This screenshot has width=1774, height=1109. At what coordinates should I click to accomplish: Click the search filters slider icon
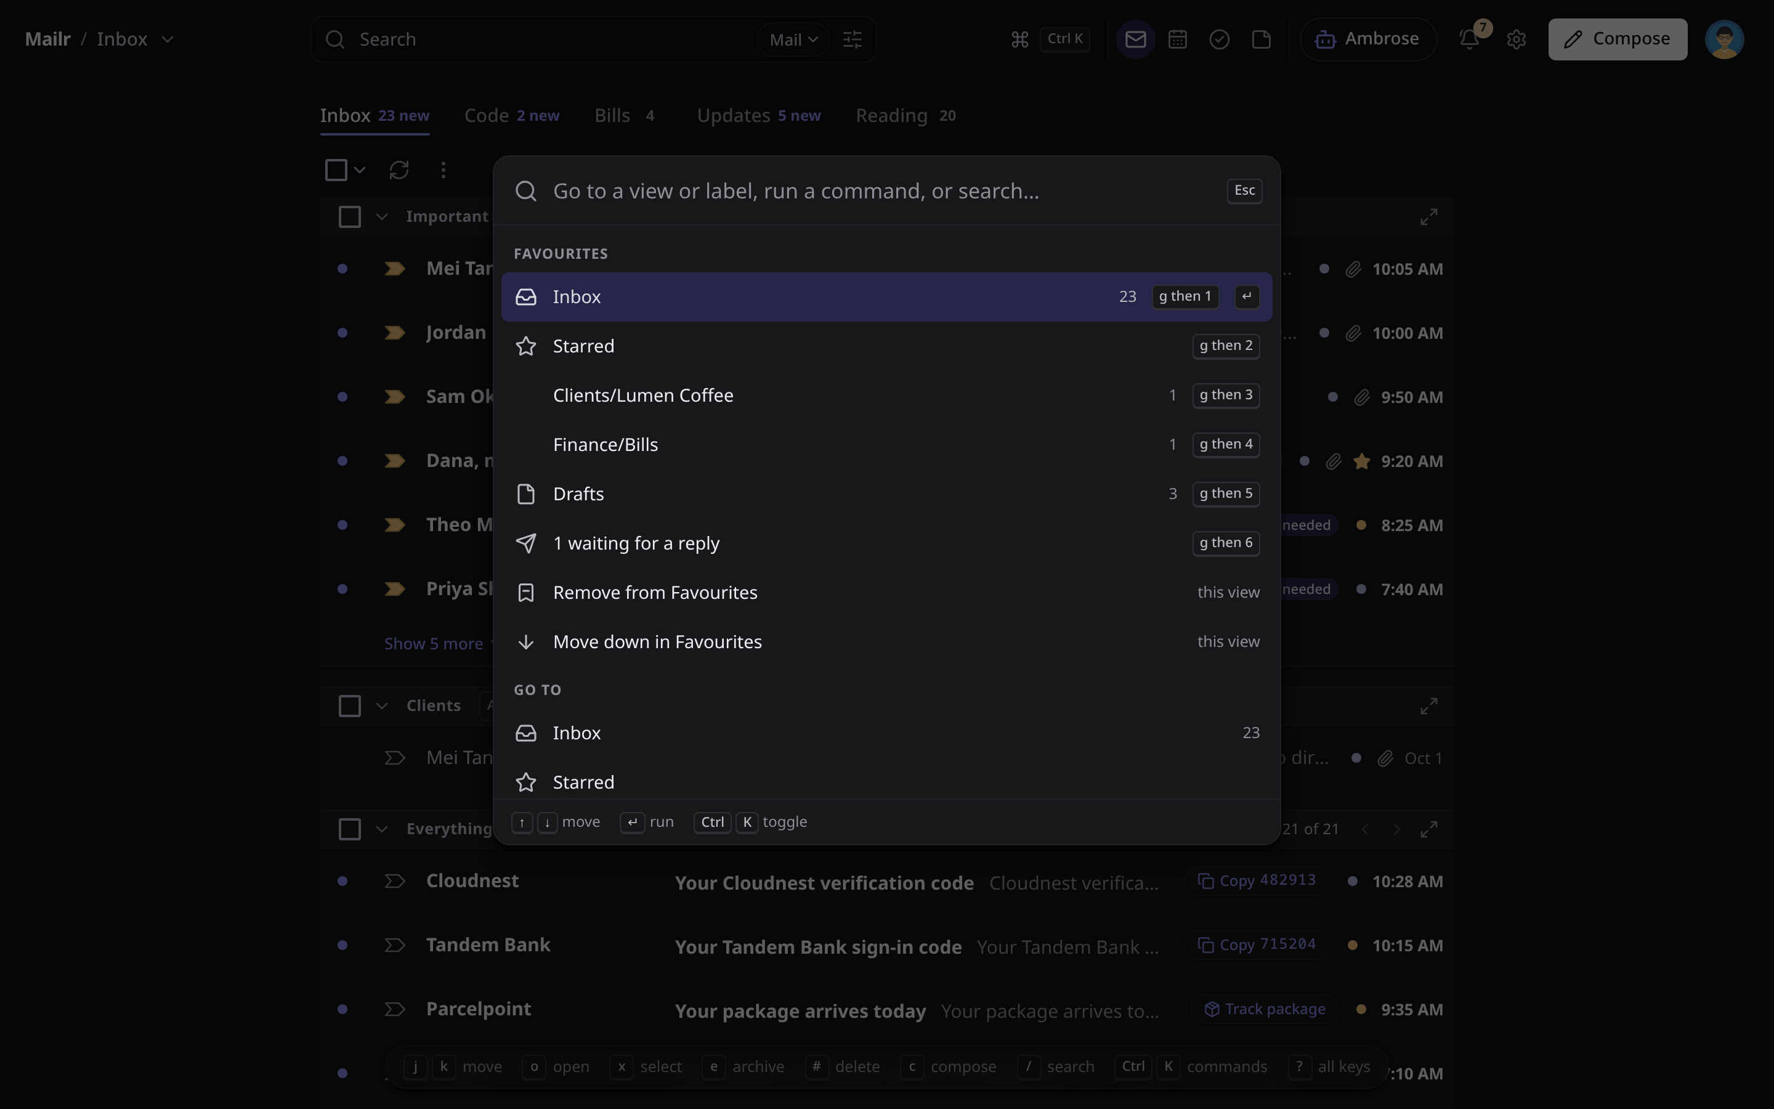pos(853,39)
